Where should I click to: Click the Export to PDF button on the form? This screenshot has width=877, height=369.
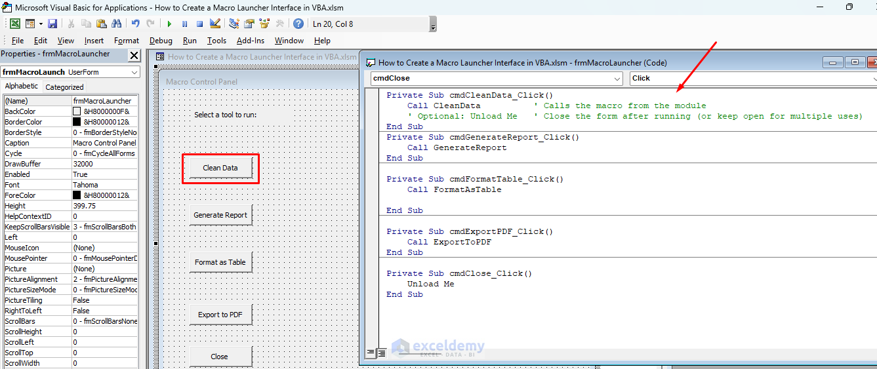pos(220,315)
